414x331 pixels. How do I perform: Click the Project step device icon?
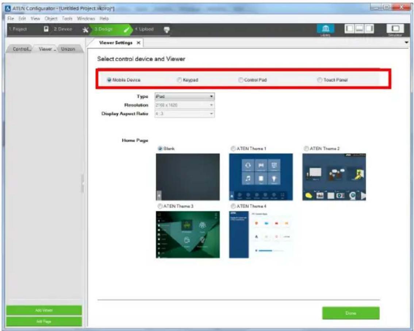coord(46,29)
